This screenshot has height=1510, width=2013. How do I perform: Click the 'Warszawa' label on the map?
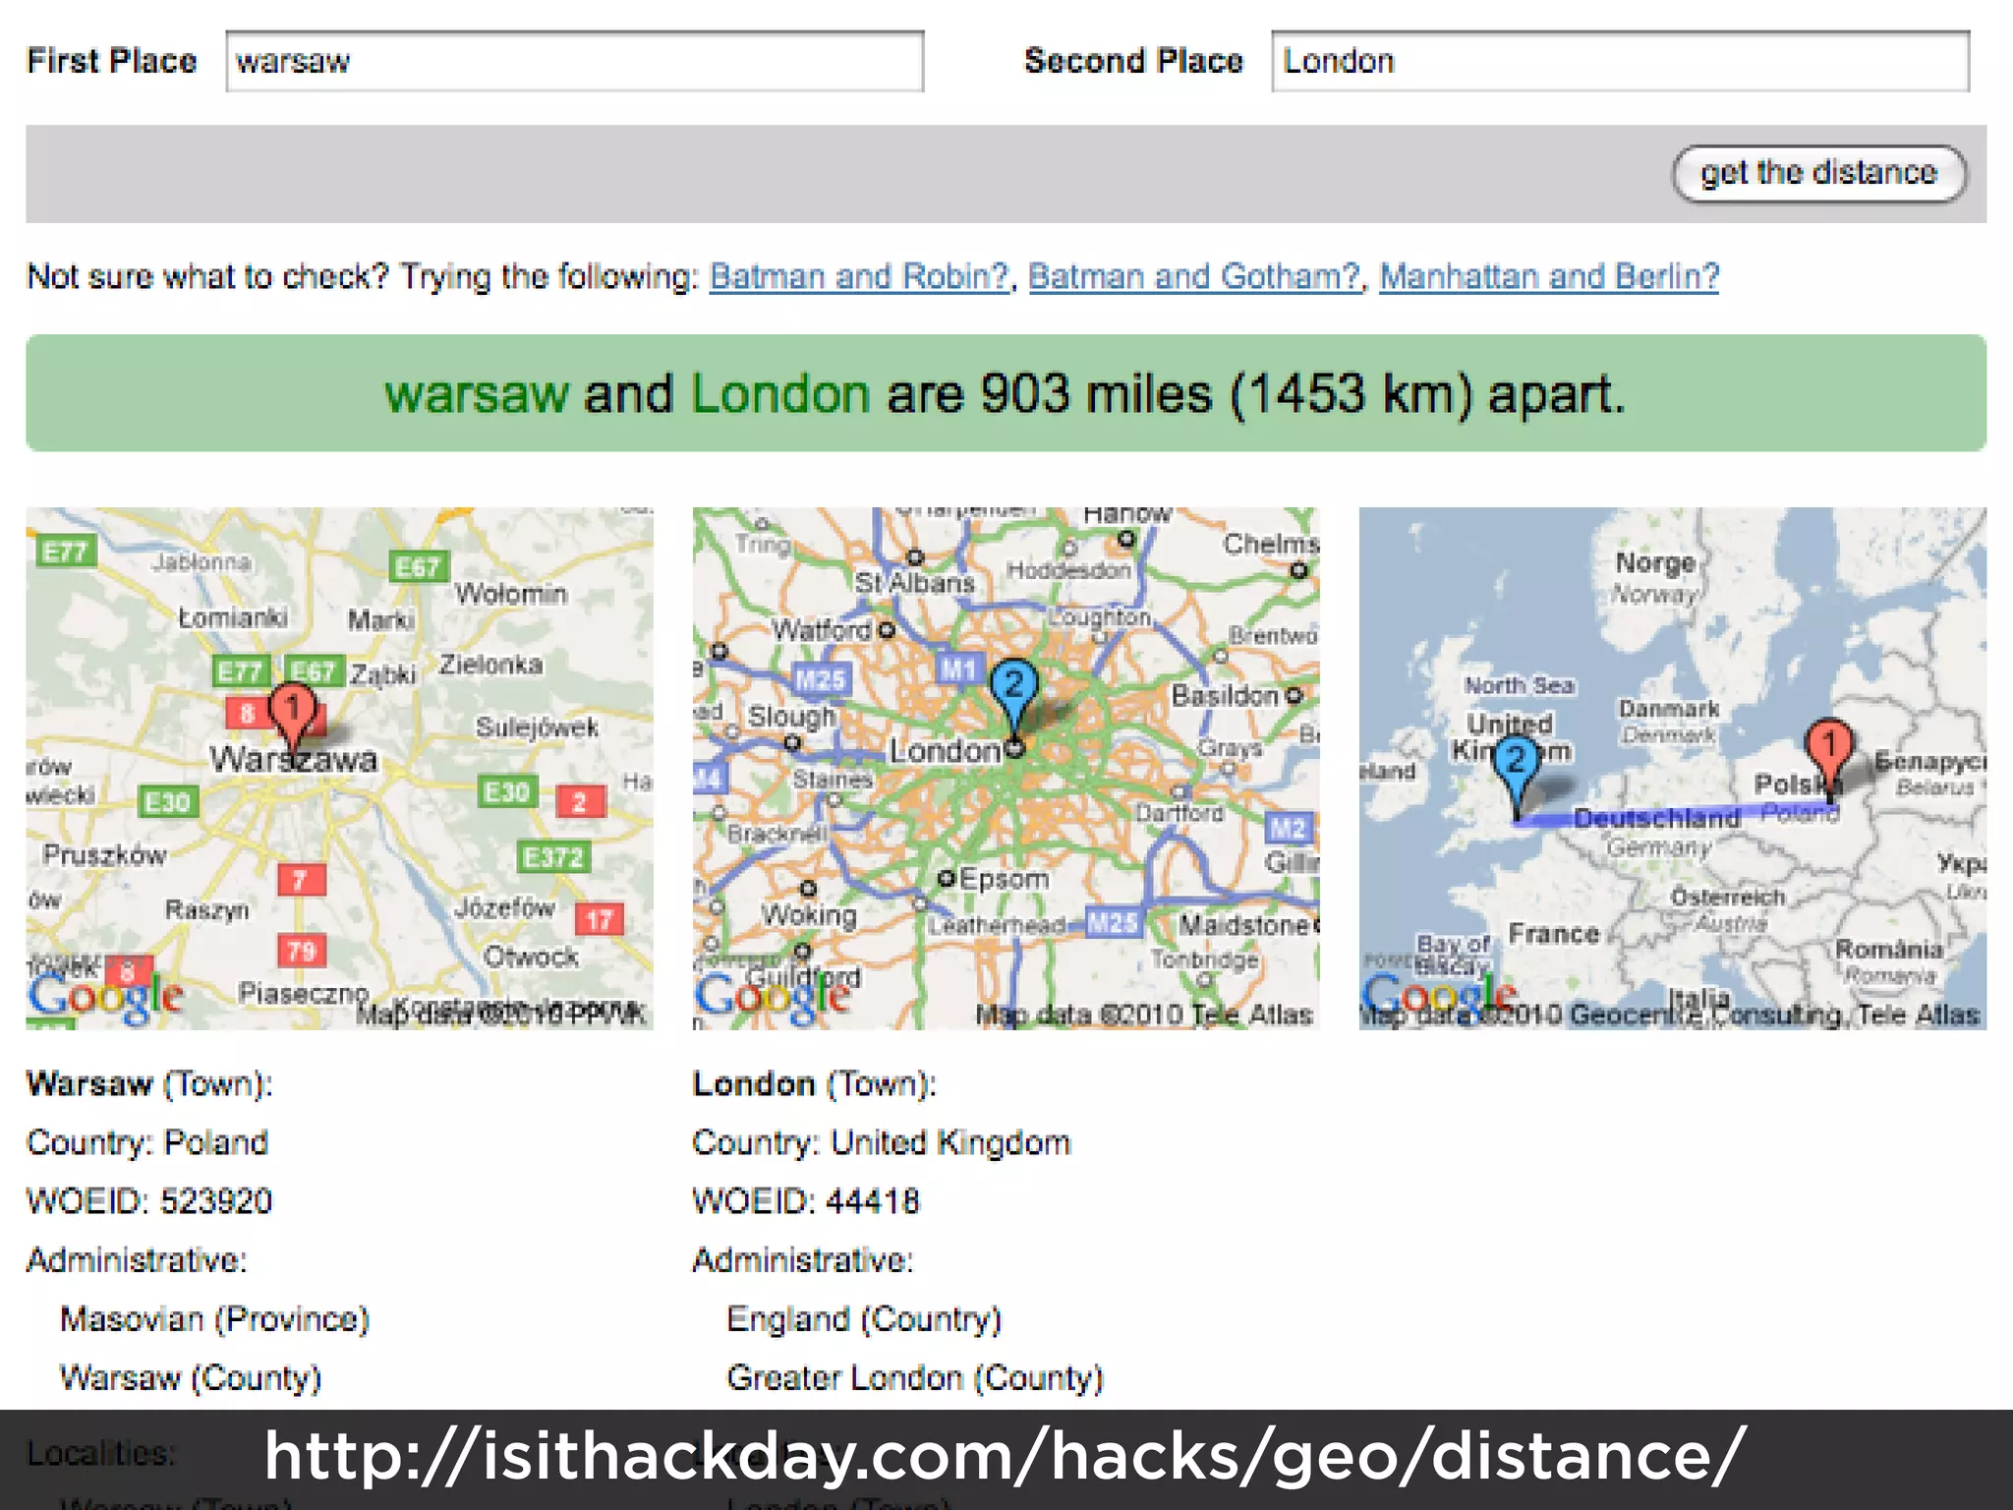pyautogui.click(x=293, y=759)
